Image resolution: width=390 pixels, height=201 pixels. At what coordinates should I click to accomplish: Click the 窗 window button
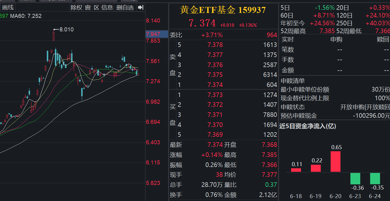[88, 7]
